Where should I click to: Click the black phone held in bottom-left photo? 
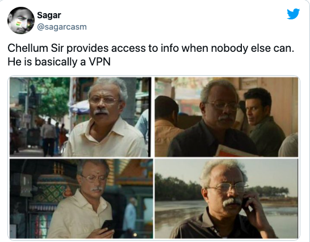coord(108,225)
